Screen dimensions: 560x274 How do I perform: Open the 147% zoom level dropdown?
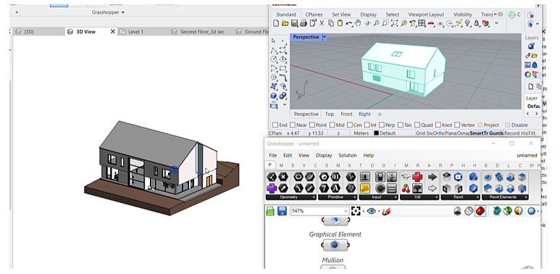pyautogui.click(x=346, y=211)
